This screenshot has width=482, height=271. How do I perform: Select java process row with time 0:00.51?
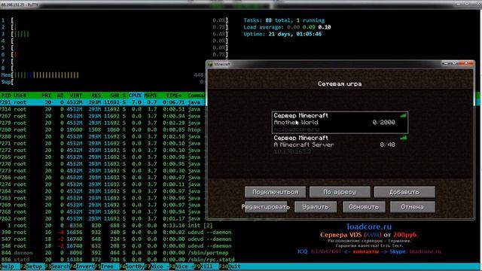click(x=102, y=109)
